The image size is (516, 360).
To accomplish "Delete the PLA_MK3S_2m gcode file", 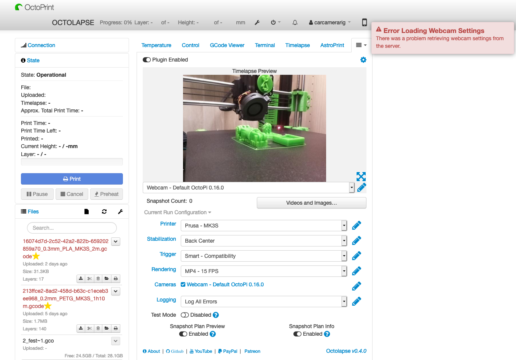I will tap(98, 278).
